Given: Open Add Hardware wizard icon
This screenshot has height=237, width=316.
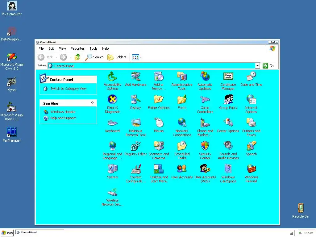Looking at the screenshot, I should pos(136,79).
